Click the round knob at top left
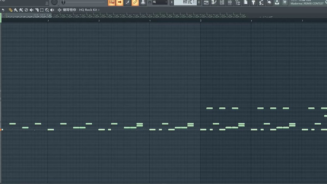The image size is (327, 184). coord(55,2)
